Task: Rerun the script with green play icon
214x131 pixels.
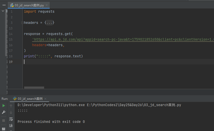Action: click(x=4, y=106)
